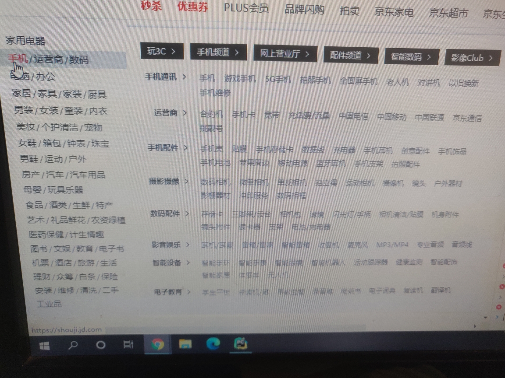Image resolution: width=505 pixels, height=378 pixels.
Task: Expand the 手机配件 category arrow
Action: coord(185,147)
